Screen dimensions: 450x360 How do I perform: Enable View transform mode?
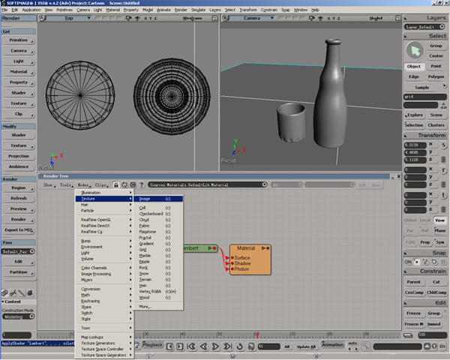tap(439, 220)
